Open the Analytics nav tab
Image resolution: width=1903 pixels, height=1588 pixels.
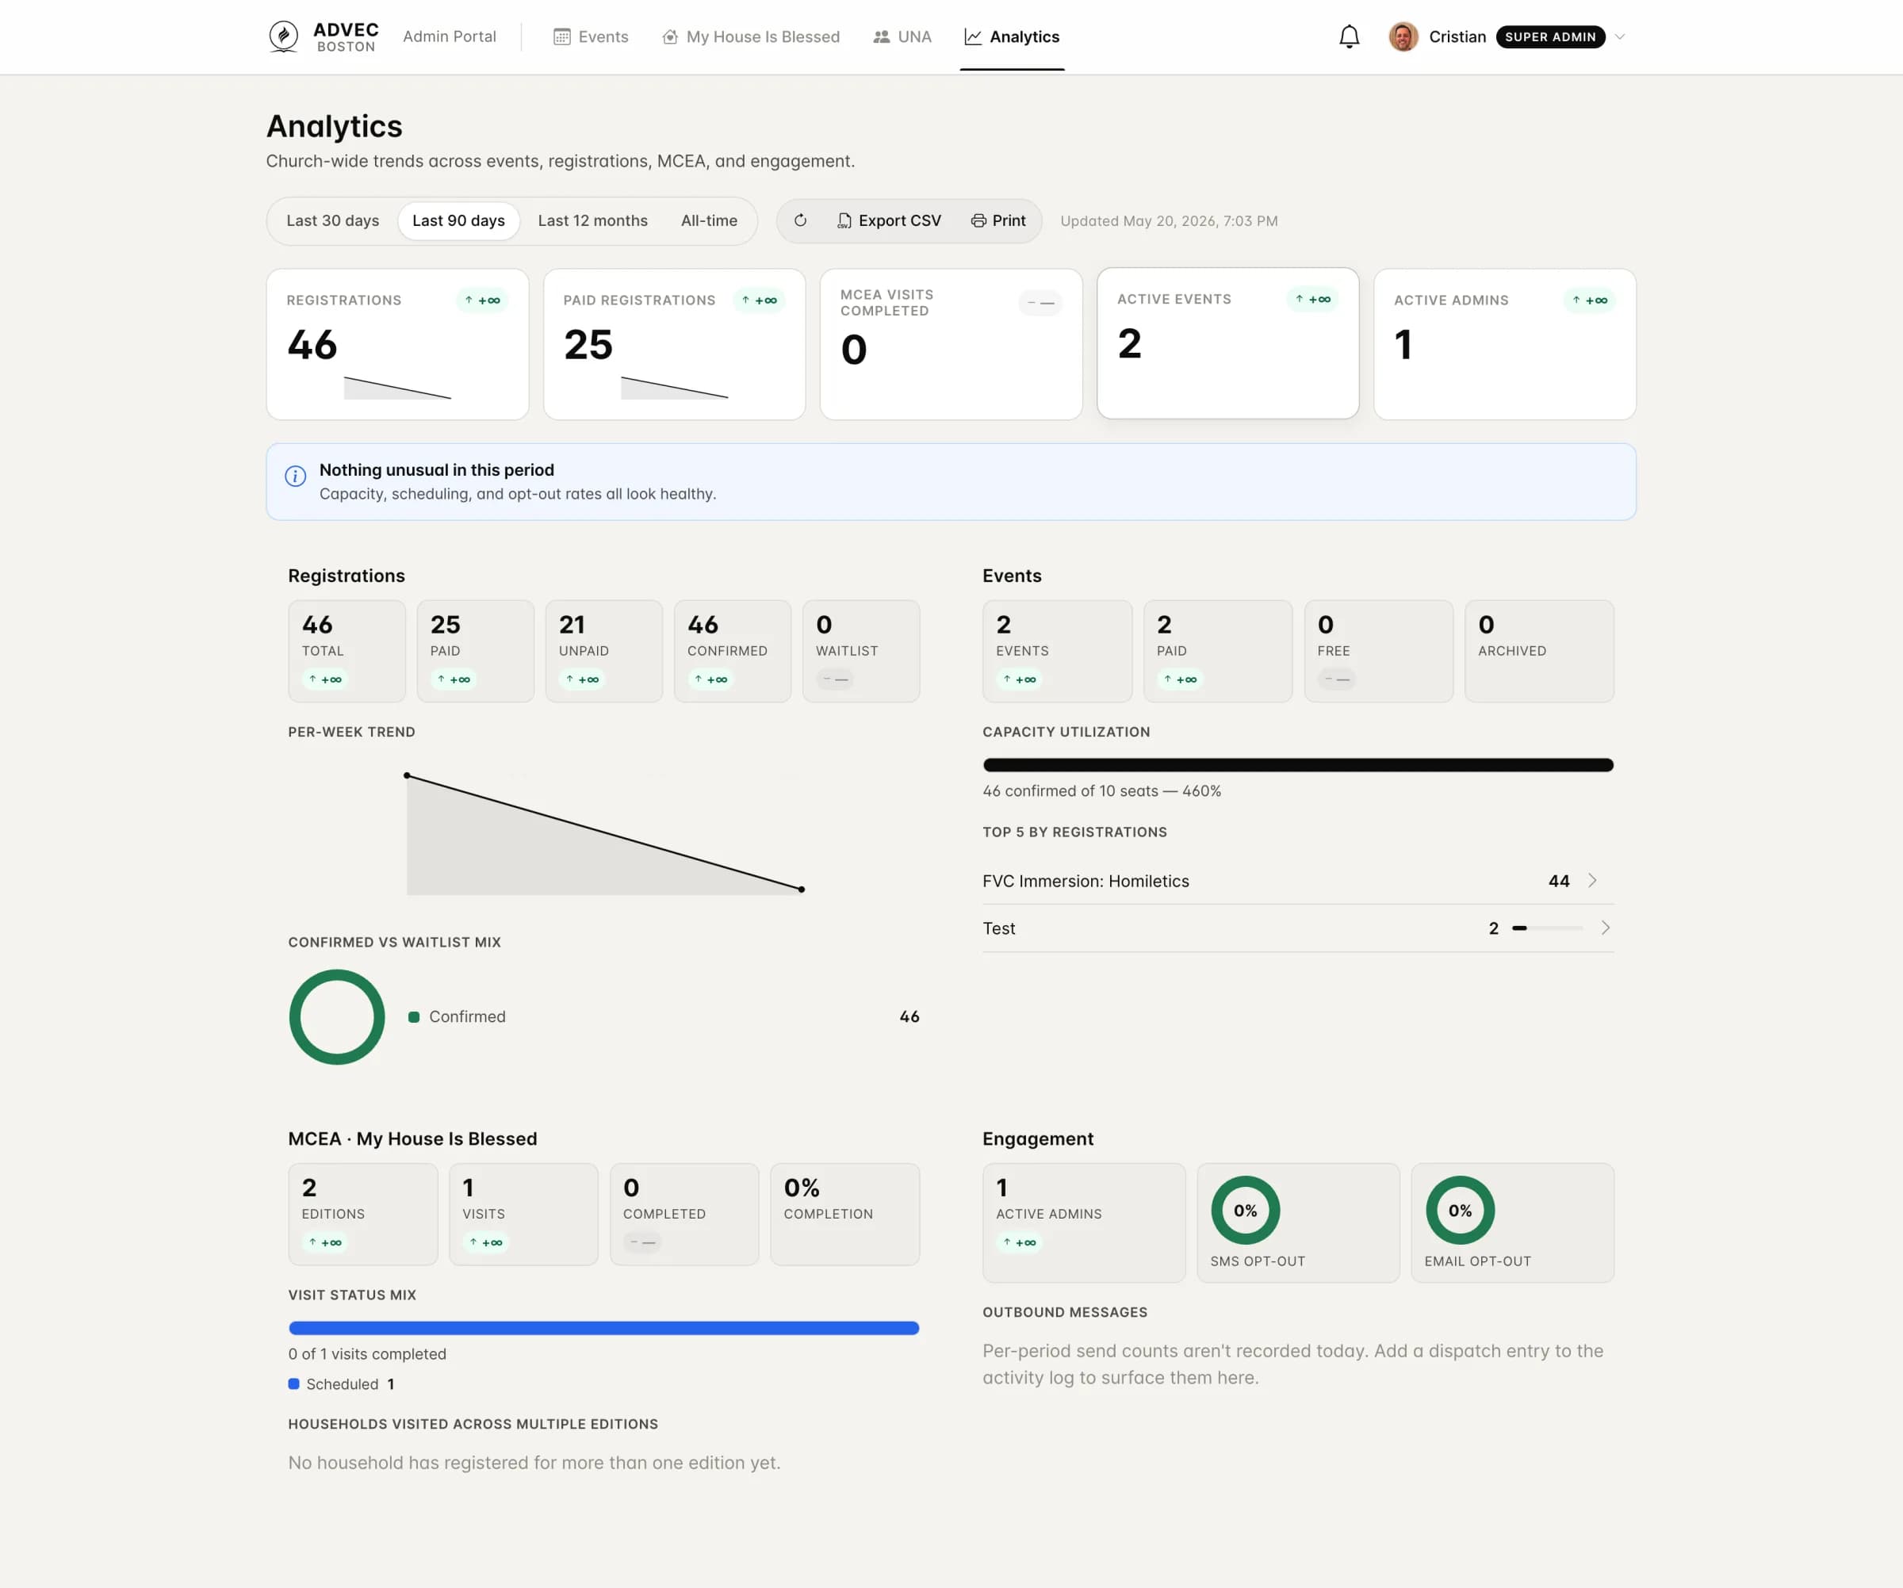tap(1013, 36)
